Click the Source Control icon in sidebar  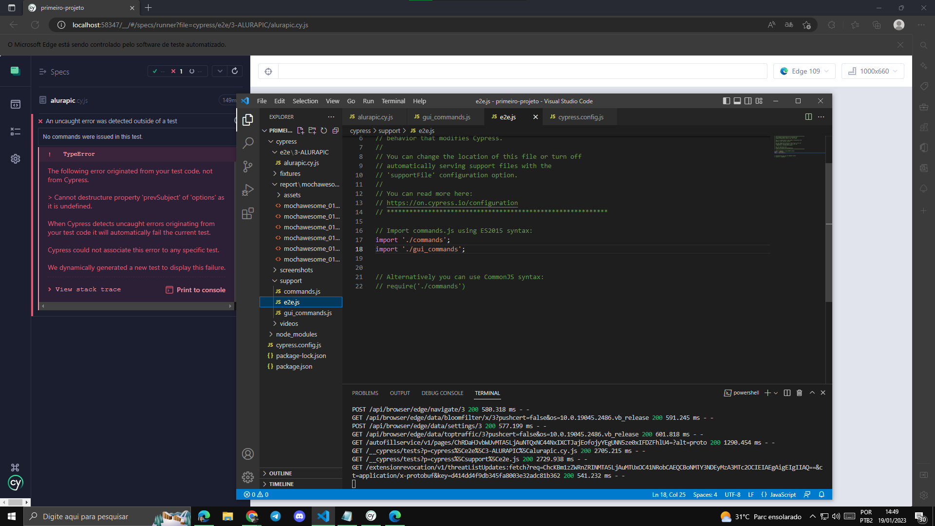tap(248, 167)
